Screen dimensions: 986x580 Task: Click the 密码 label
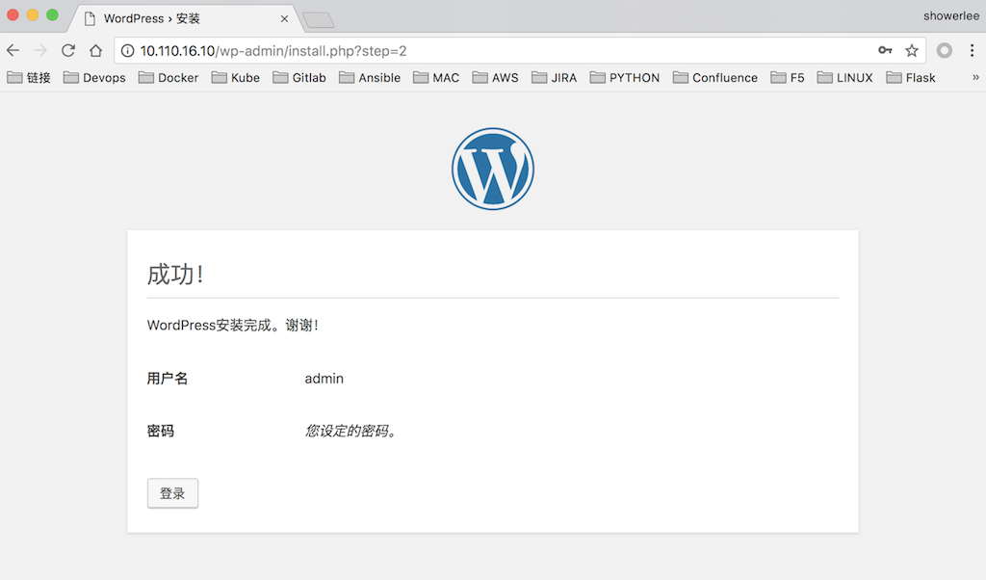(161, 431)
